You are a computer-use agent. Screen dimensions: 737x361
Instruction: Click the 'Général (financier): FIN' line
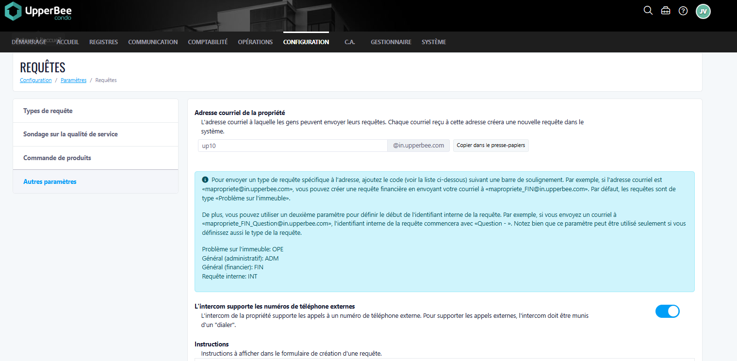pyautogui.click(x=232, y=267)
